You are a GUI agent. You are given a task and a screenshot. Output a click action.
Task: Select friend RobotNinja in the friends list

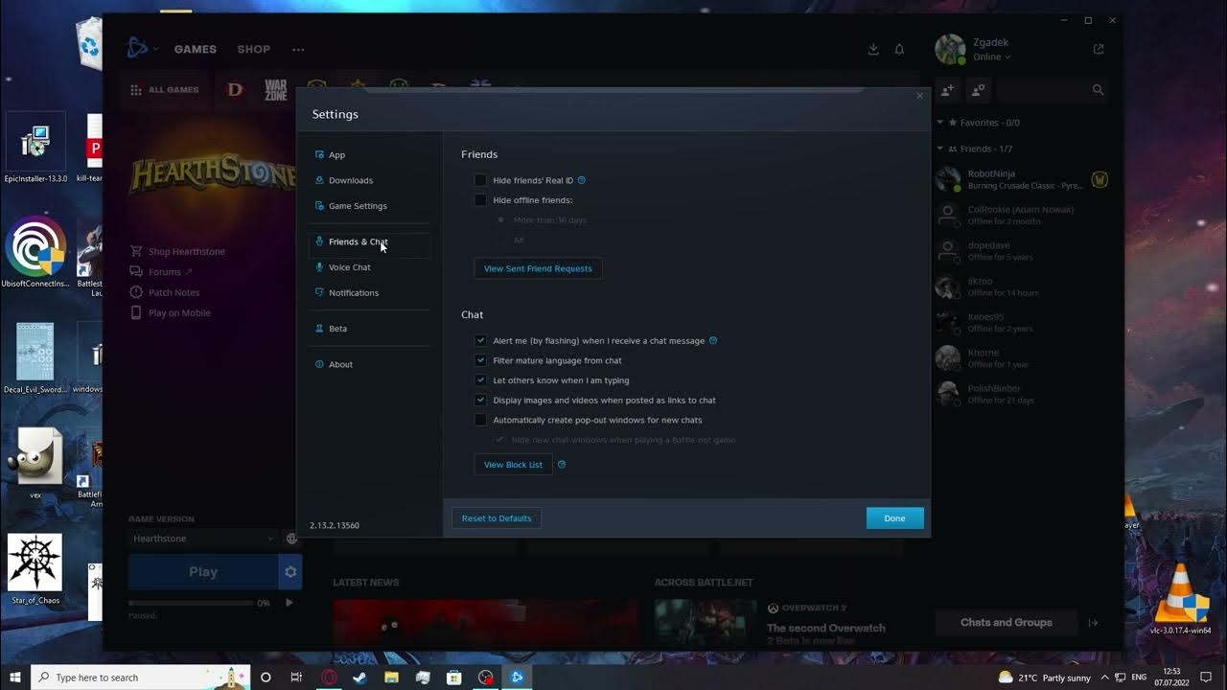[x=1023, y=179]
